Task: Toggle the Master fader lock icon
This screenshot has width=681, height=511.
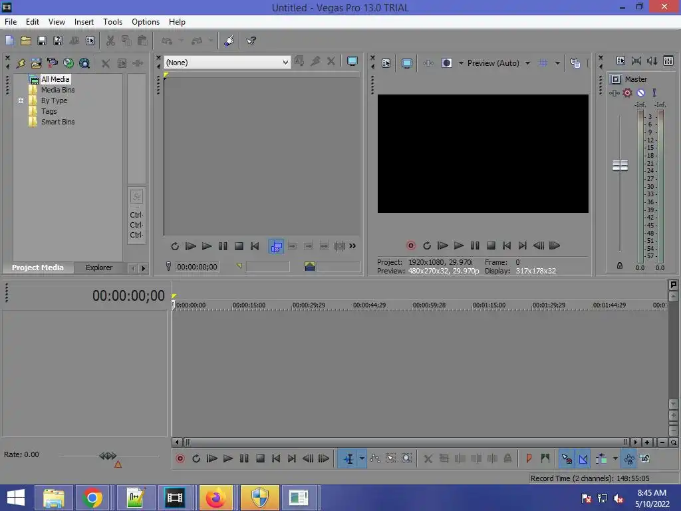Action: 620,265
